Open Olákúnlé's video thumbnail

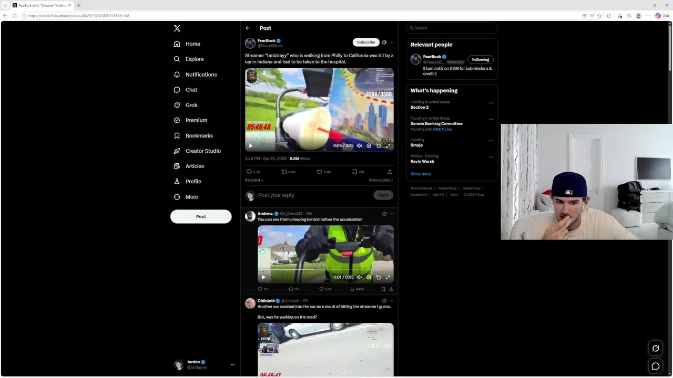click(325, 350)
